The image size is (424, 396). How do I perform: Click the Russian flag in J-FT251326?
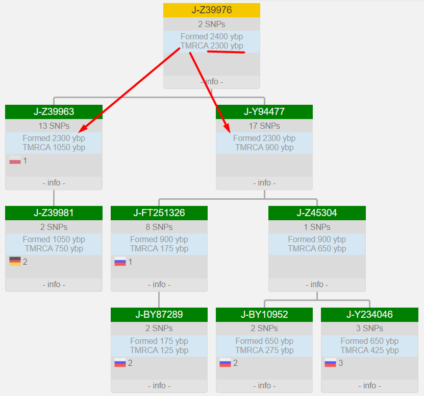pos(120,262)
